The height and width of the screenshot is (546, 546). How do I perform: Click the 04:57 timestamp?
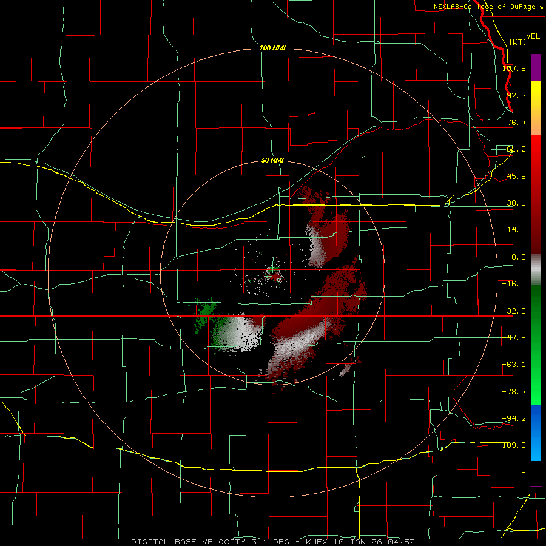402,542
